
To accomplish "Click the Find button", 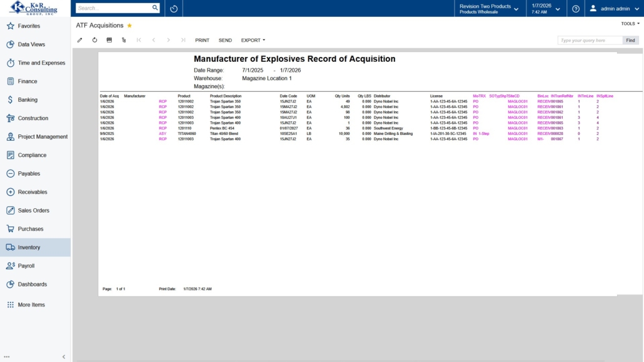I will tap(630, 40).
